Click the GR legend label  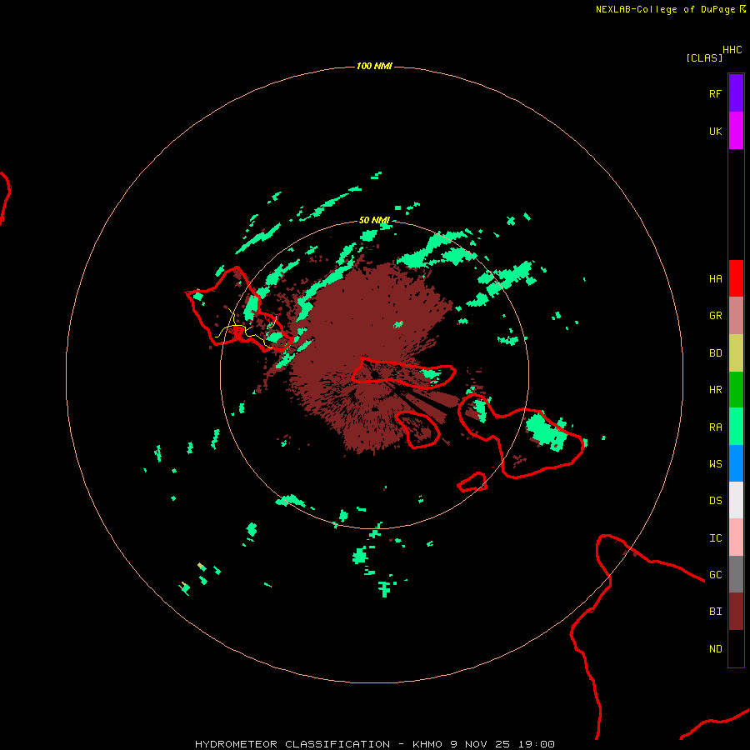click(715, 316)
